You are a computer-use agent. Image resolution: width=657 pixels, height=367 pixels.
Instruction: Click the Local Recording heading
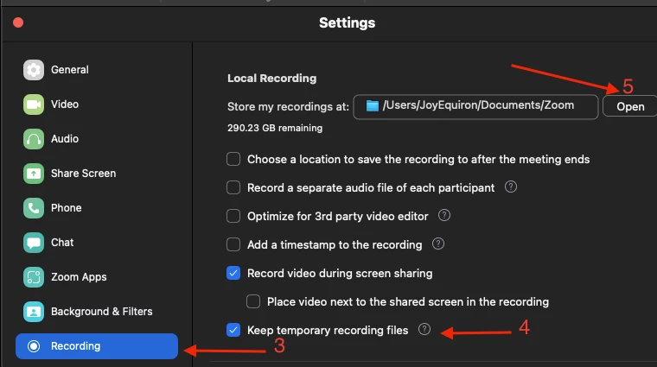(x=272, y=79)
